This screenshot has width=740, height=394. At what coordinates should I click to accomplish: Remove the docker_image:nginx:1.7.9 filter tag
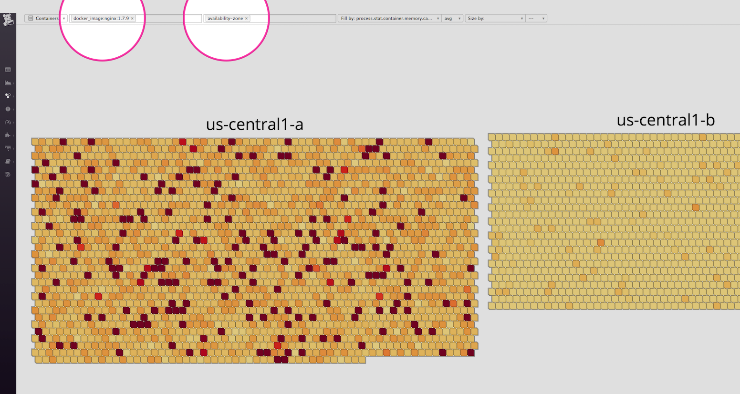(132, 18)
